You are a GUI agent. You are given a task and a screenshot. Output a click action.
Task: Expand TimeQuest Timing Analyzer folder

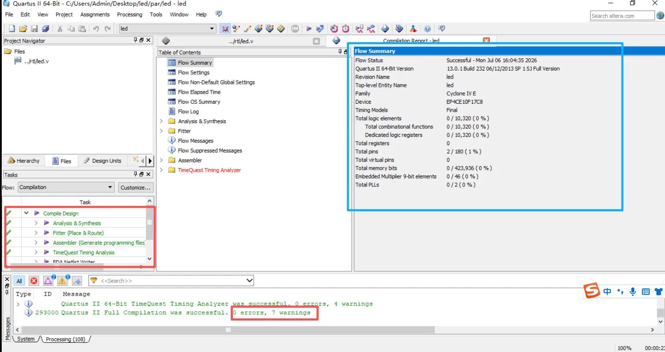point(162,170)
